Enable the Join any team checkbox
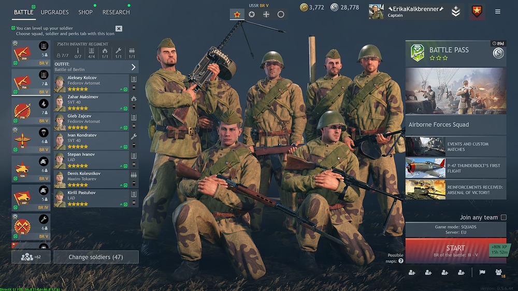The image size is (518, 291). pyautogui.click(x=503, y=217)
